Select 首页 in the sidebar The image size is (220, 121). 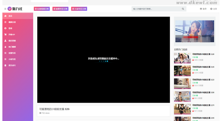tap(18, 16)
